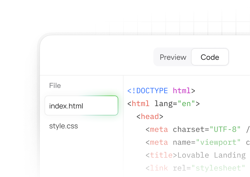This screenshot has height=177, width=250.
Task: Click the title tag in the code
Action: click(x=161, y=155)
